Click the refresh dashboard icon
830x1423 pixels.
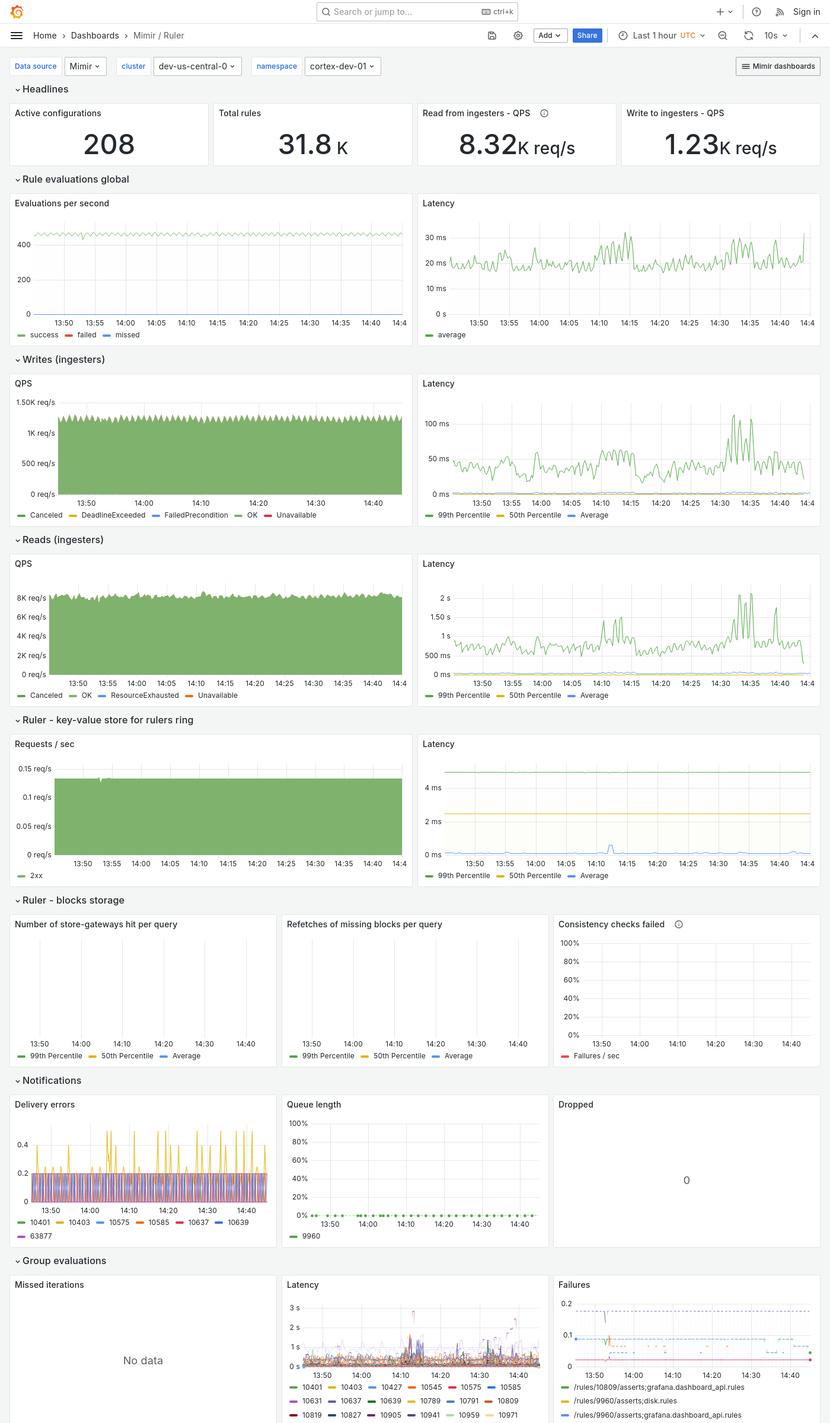pos(749,36)
